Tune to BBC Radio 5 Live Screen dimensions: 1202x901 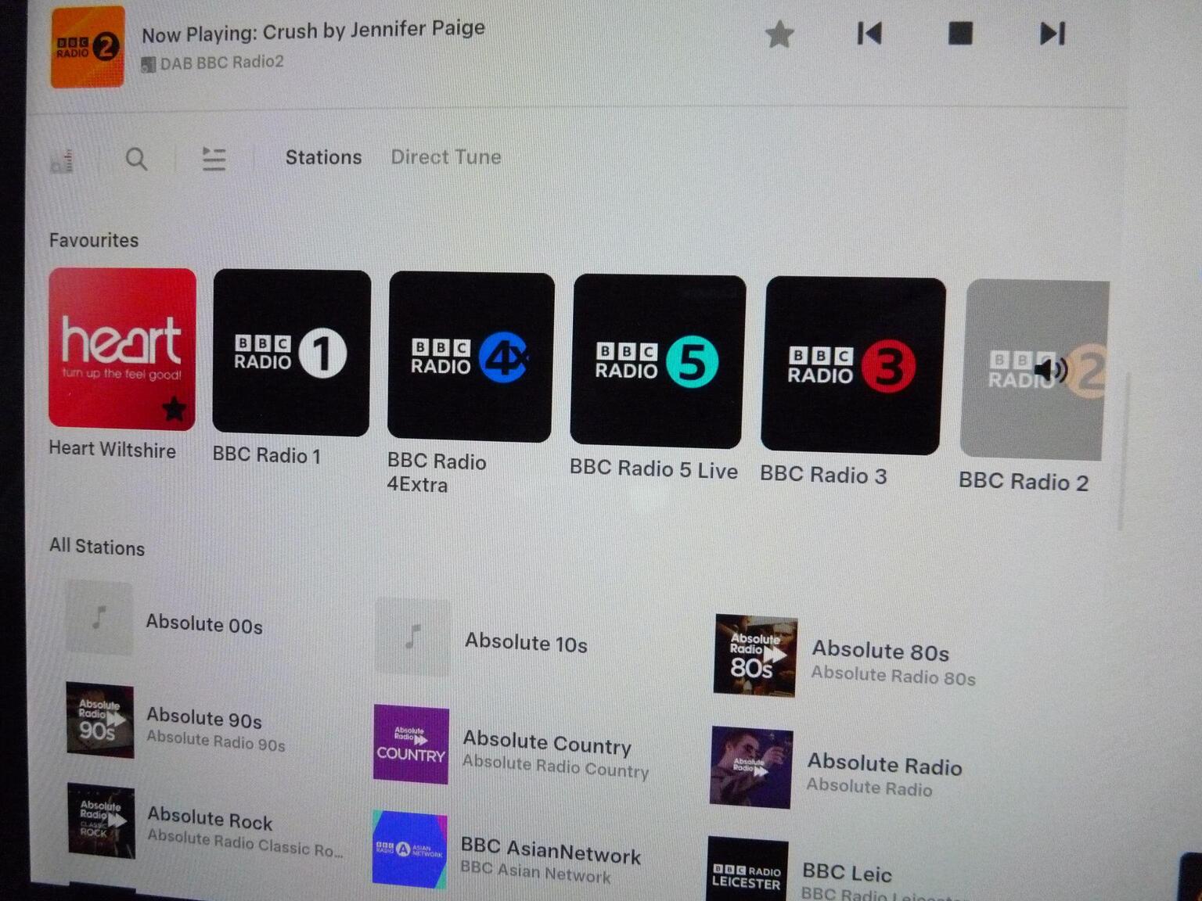click(657, 361)
